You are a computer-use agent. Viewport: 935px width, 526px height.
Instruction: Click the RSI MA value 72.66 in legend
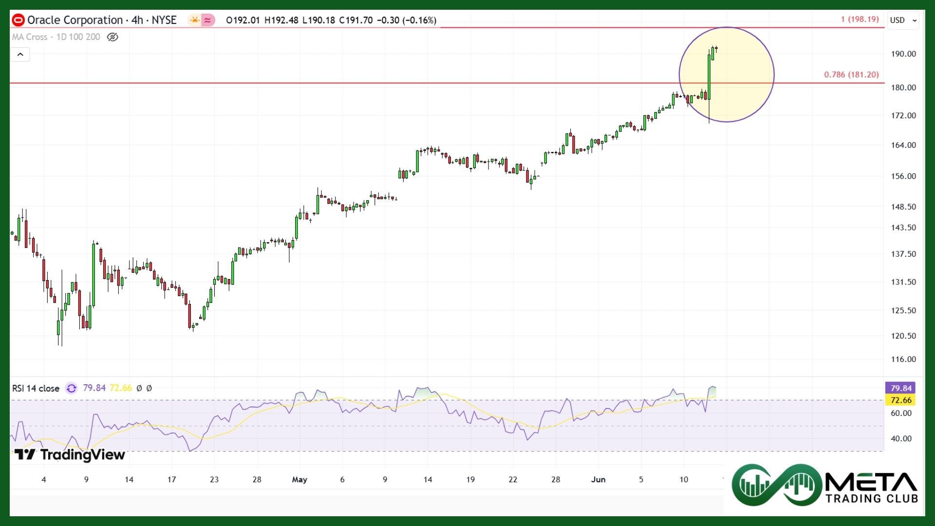(x=121, y=388)
